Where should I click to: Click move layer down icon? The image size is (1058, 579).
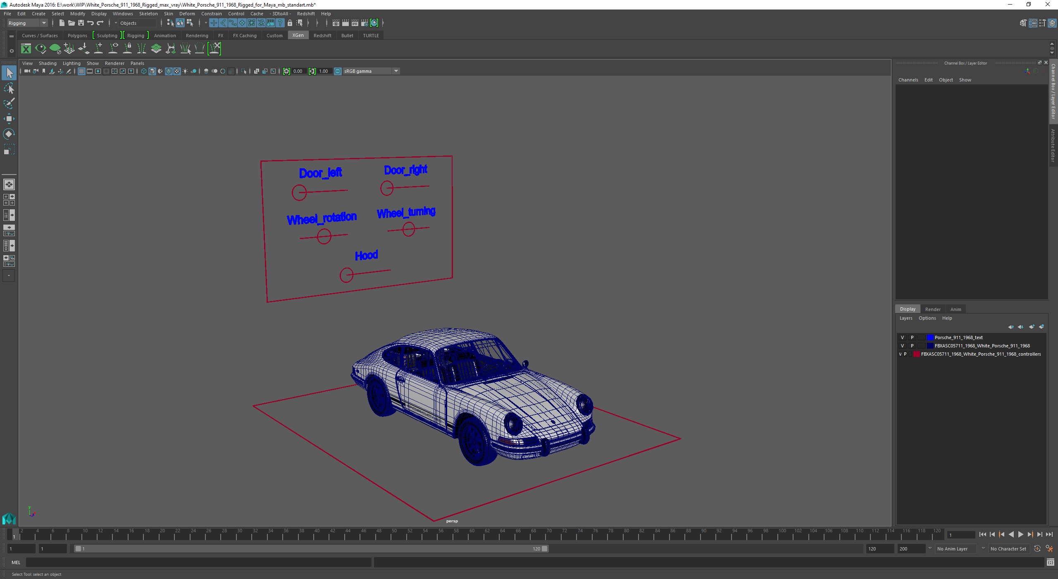point(1020,327)
